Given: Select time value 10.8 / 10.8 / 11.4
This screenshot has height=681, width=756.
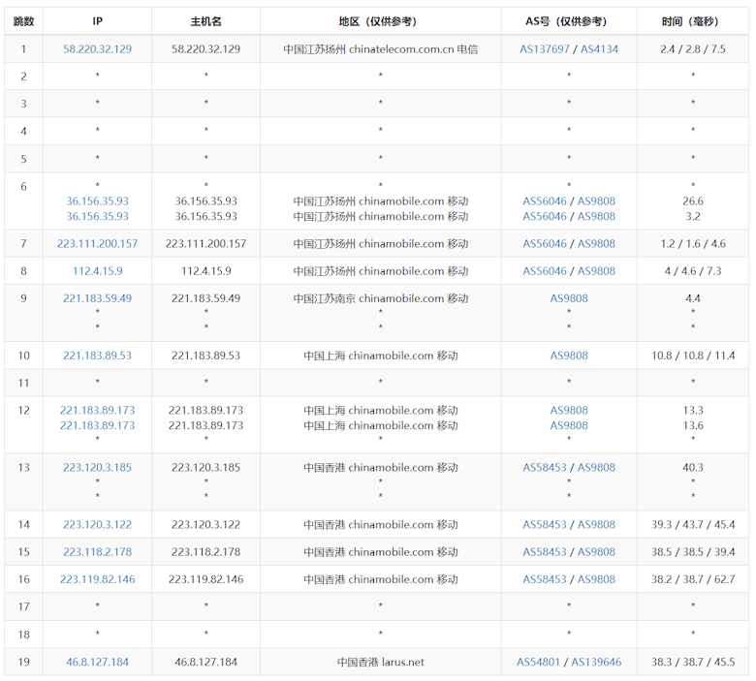Looking at the screenshot, I should 693,356.
